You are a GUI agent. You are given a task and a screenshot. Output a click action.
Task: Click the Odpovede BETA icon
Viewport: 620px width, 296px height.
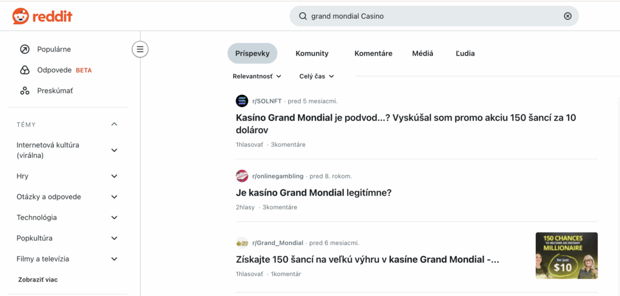[25, 70]
